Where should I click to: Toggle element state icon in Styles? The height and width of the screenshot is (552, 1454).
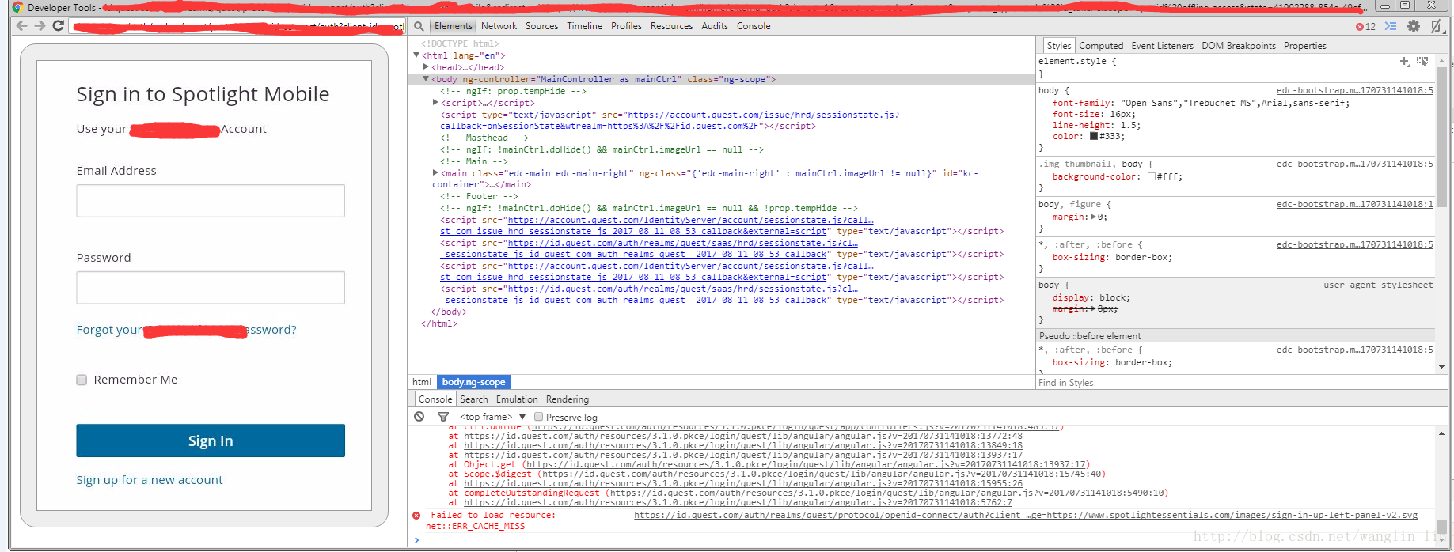[1422, 61]
